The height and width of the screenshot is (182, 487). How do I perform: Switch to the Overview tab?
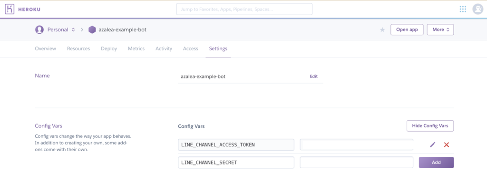click(45, 49)
